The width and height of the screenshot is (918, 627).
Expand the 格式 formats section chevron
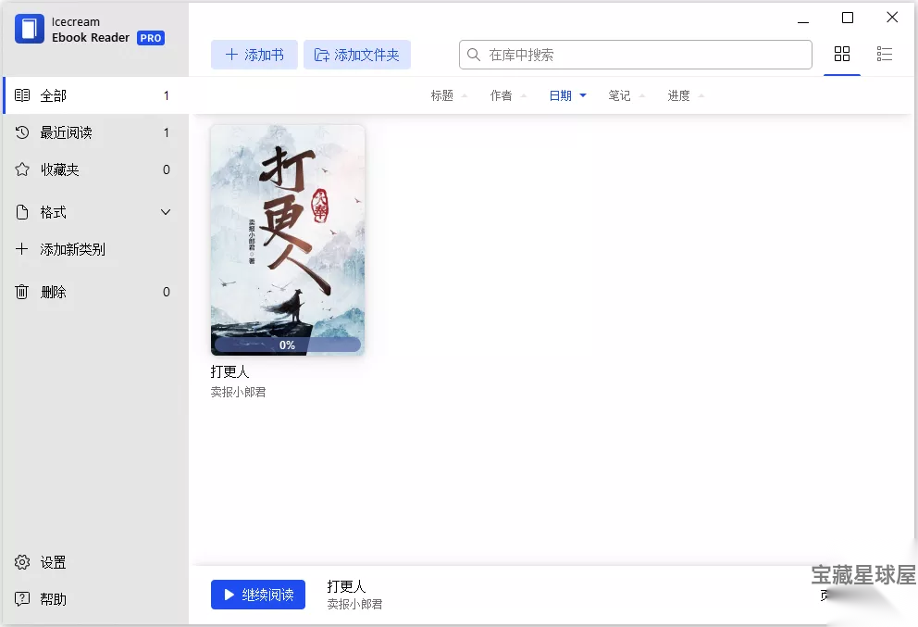(x=166, y=212)
